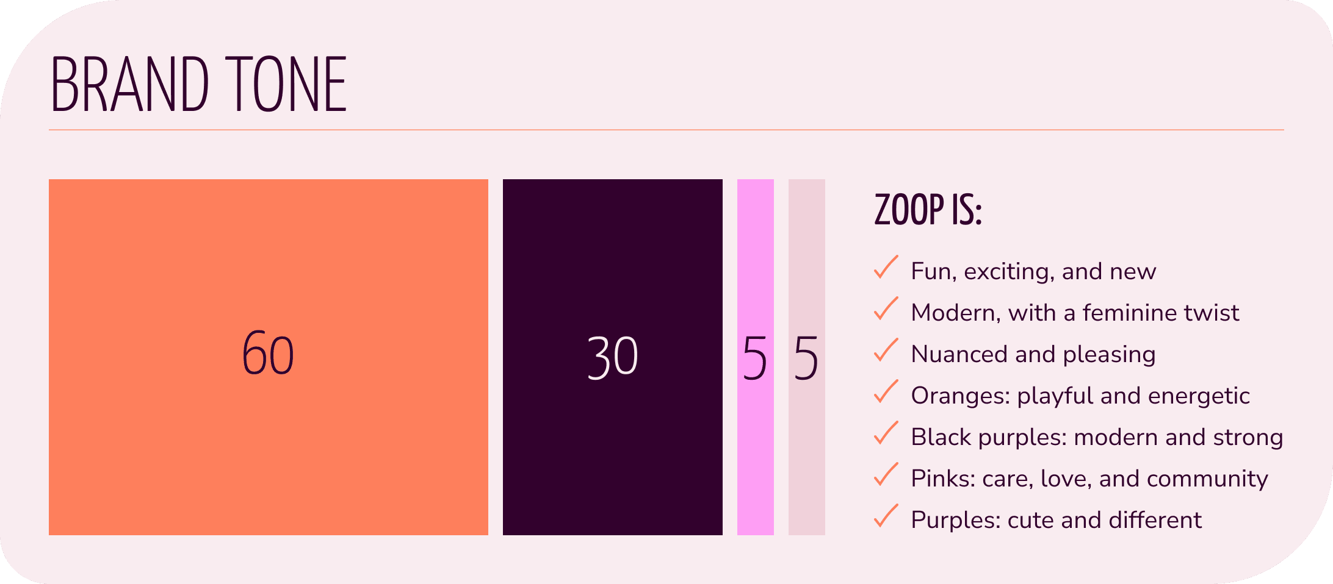Click the checkmark before the Pinks line
The image size is (1333, 584).
pos(886,475)
